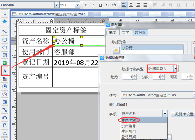Screen dimensions: 195x140
Task: Open the 数据对象类型 dropdown arrow
Action: pyautogui.click(x=176, y=69)
